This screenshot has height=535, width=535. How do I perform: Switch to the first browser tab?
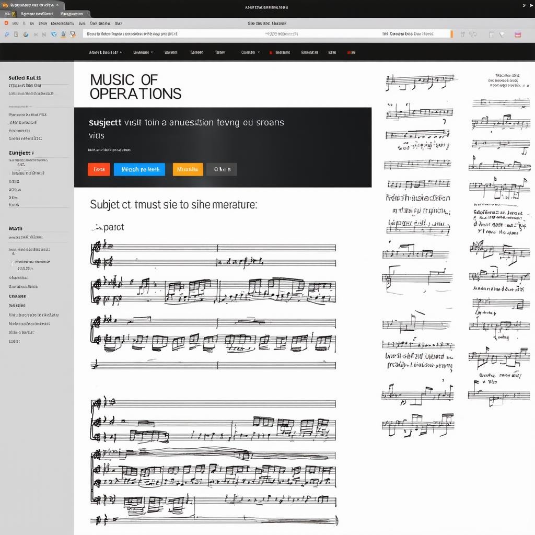(32, 5)
